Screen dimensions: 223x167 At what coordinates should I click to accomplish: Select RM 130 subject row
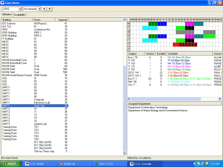click(x=174, y=81)
